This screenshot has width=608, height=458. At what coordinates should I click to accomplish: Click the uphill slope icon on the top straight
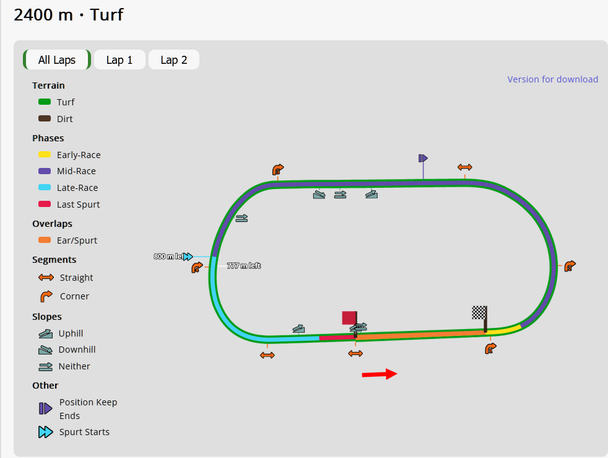pyautogui.click(x=371, y=194)
